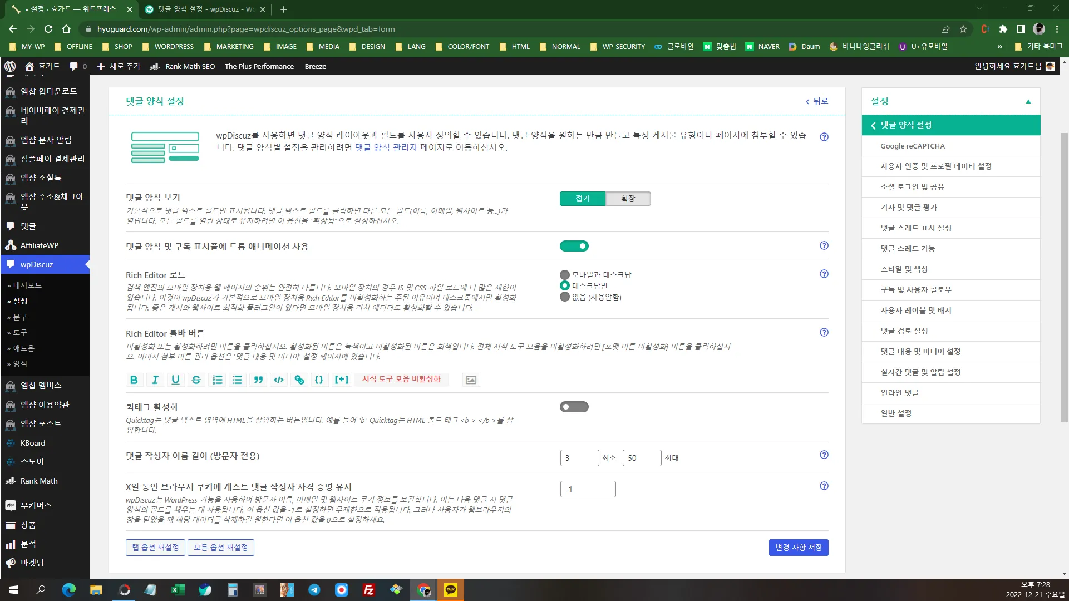This screenshot has width=1069, height=601.
Task: Open KakaoTalk from the taskbar
Action: (451, 590)
